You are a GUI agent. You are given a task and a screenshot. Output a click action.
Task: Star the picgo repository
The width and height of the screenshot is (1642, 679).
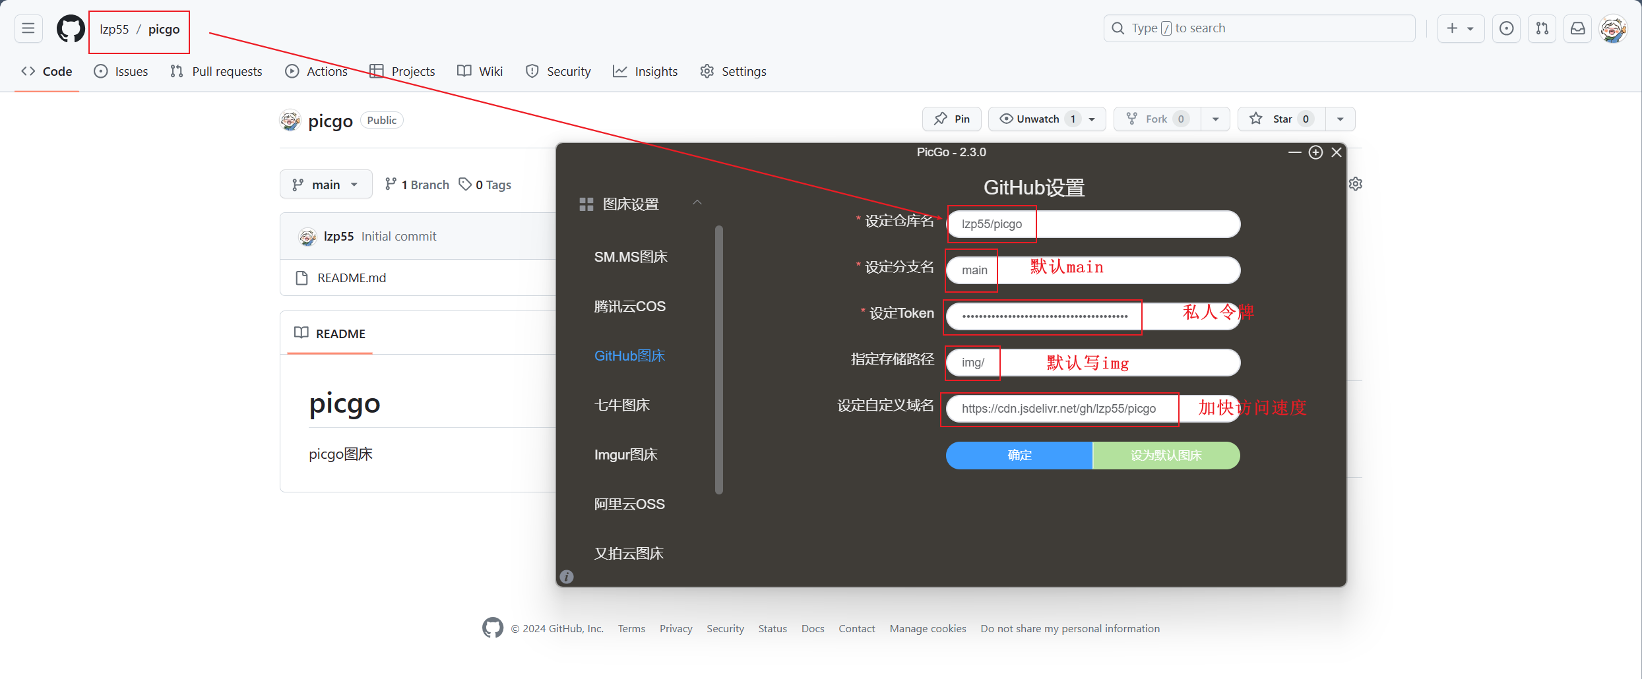1282,119
